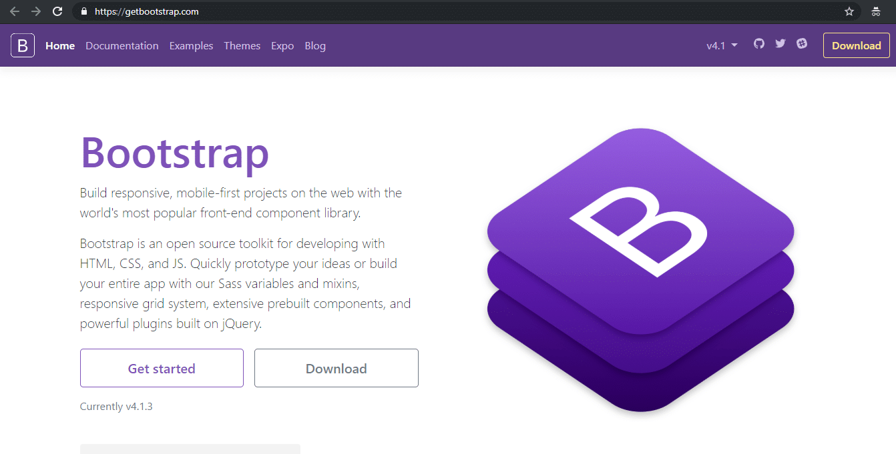Expand the v4.1 version dropdown
The width and height of the screenshot is (896, 454).
[722, 46]
